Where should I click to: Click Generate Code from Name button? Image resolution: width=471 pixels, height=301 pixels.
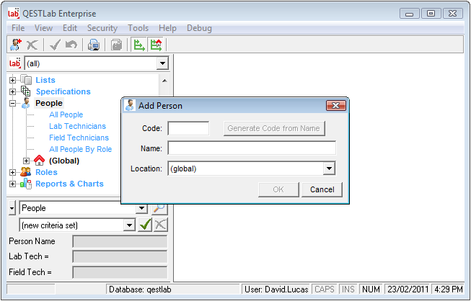click(274, 128)
